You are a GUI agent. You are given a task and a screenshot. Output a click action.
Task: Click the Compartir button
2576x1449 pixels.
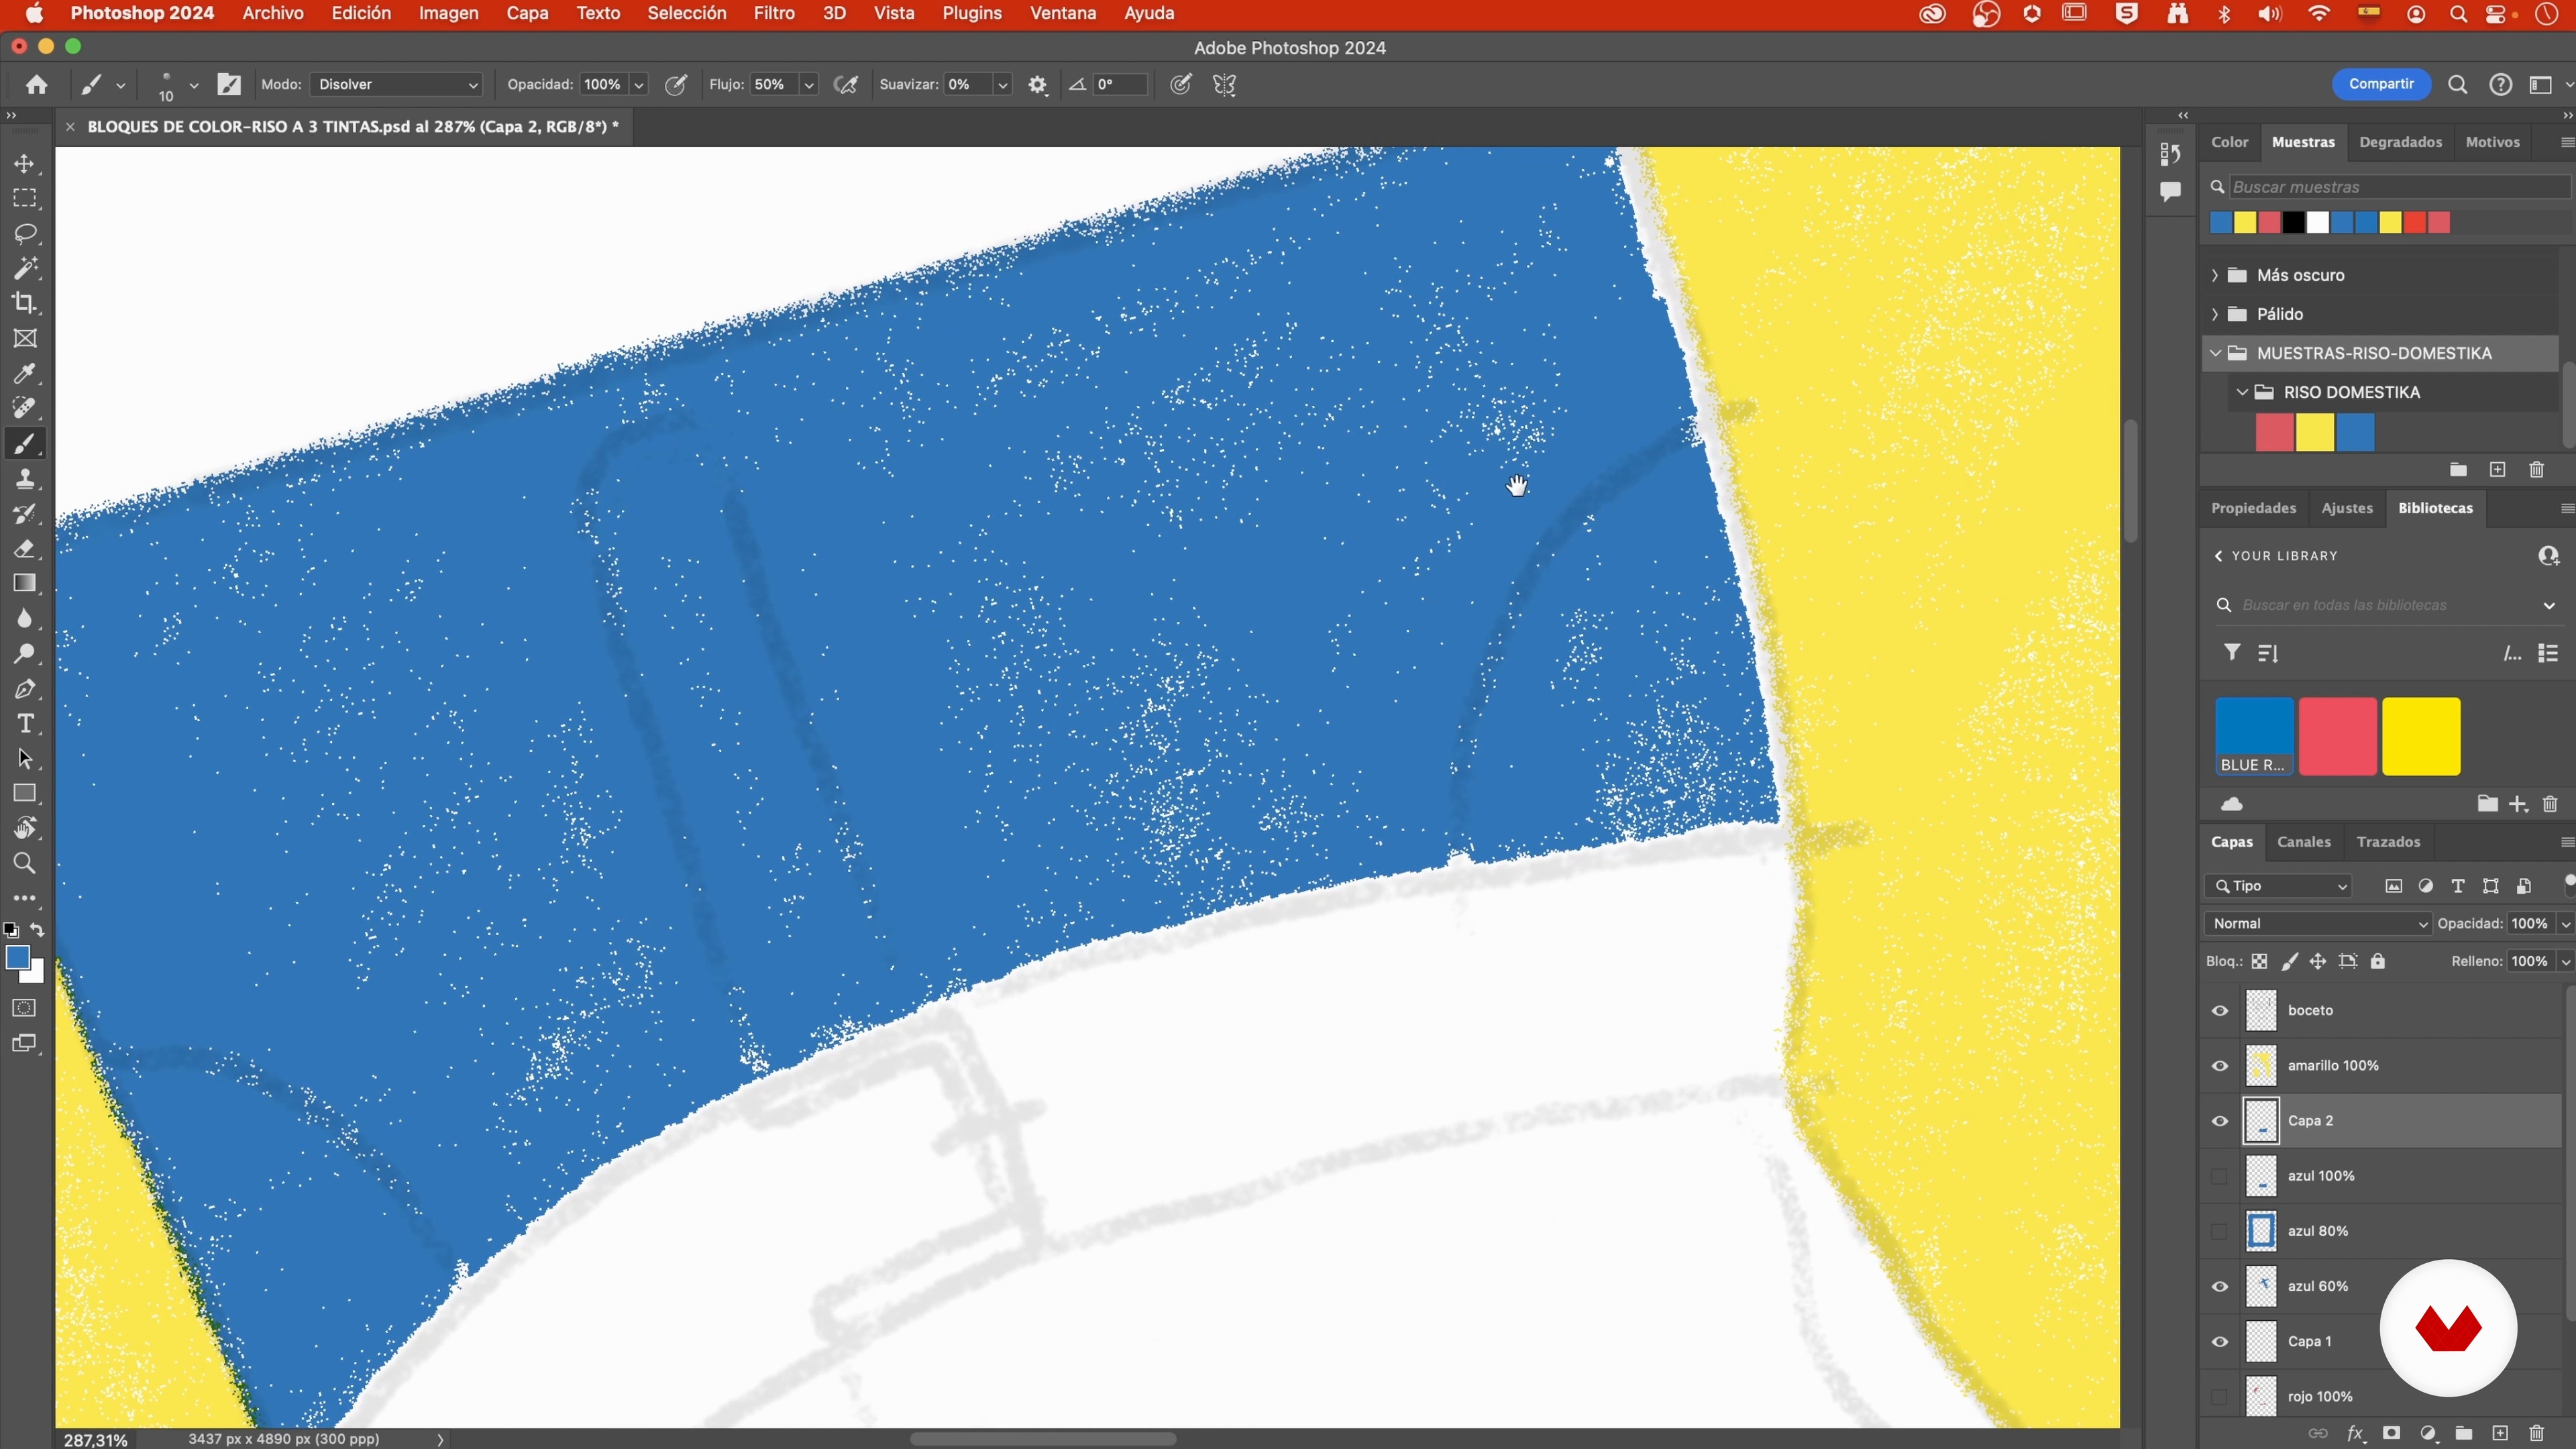click(2381, 84)
